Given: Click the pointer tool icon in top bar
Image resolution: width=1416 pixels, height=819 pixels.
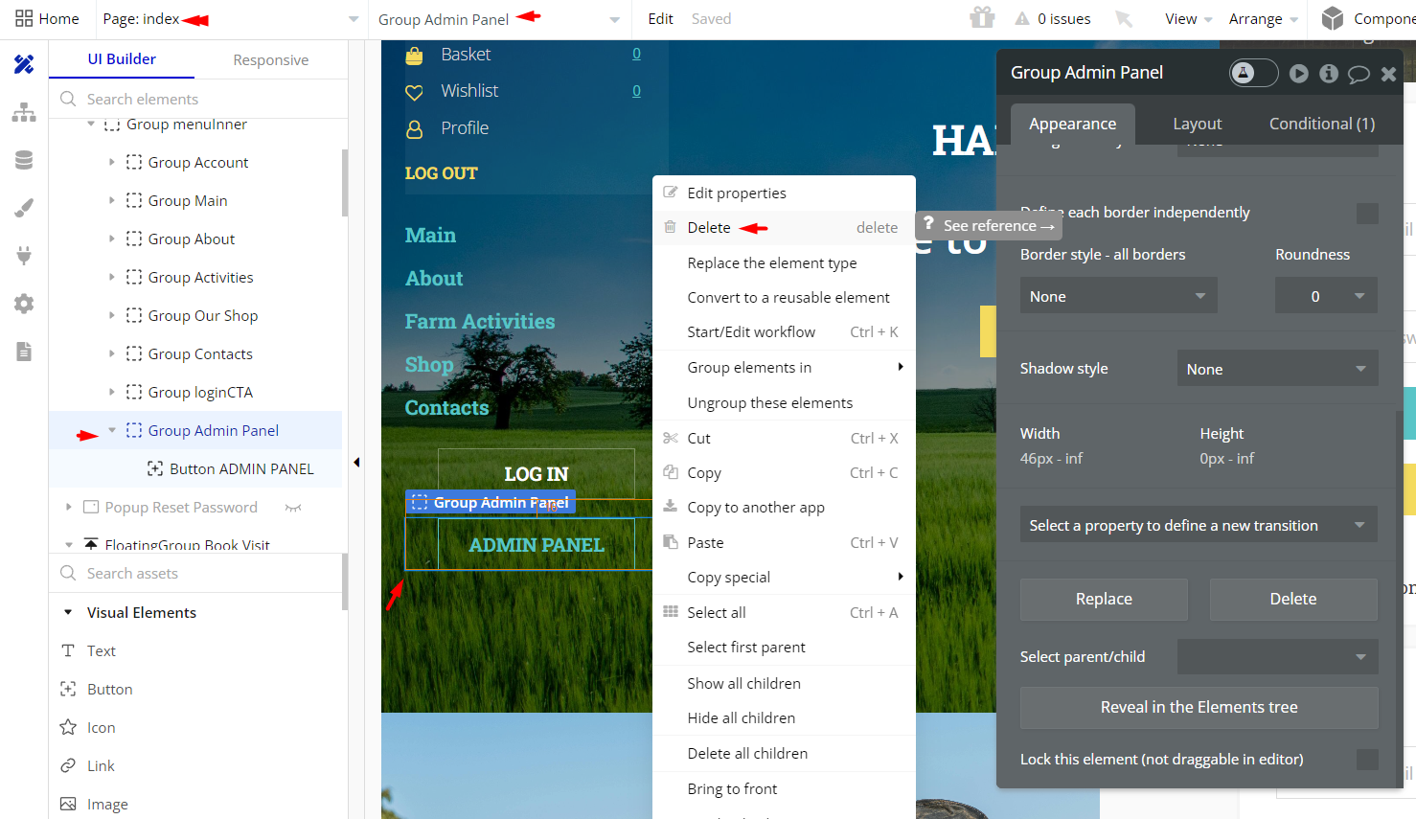Looking at the screenshot, I should (x=1124, y=18).
